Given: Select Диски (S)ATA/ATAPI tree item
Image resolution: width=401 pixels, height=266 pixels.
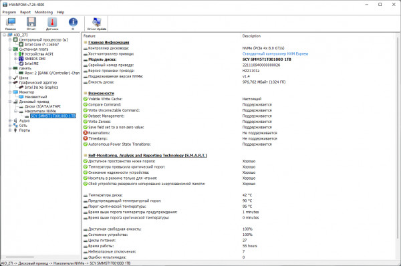Looking at the screenshot, I should (43, 106).
